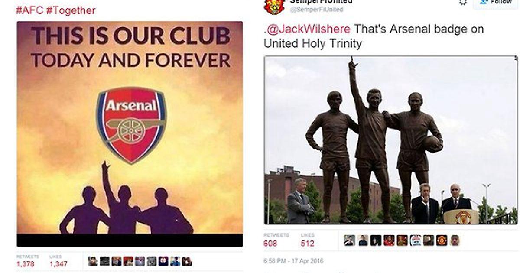Click last liker avatar under statue tweet

pyautogui.click(x=455, y=240)
